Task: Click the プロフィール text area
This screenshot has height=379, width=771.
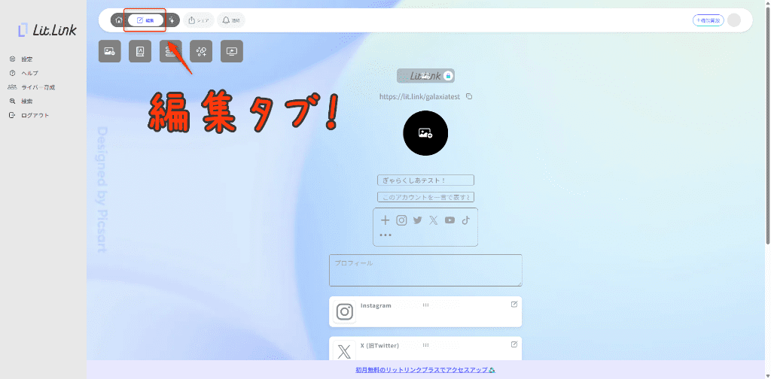Action: [x=425, y=270]
